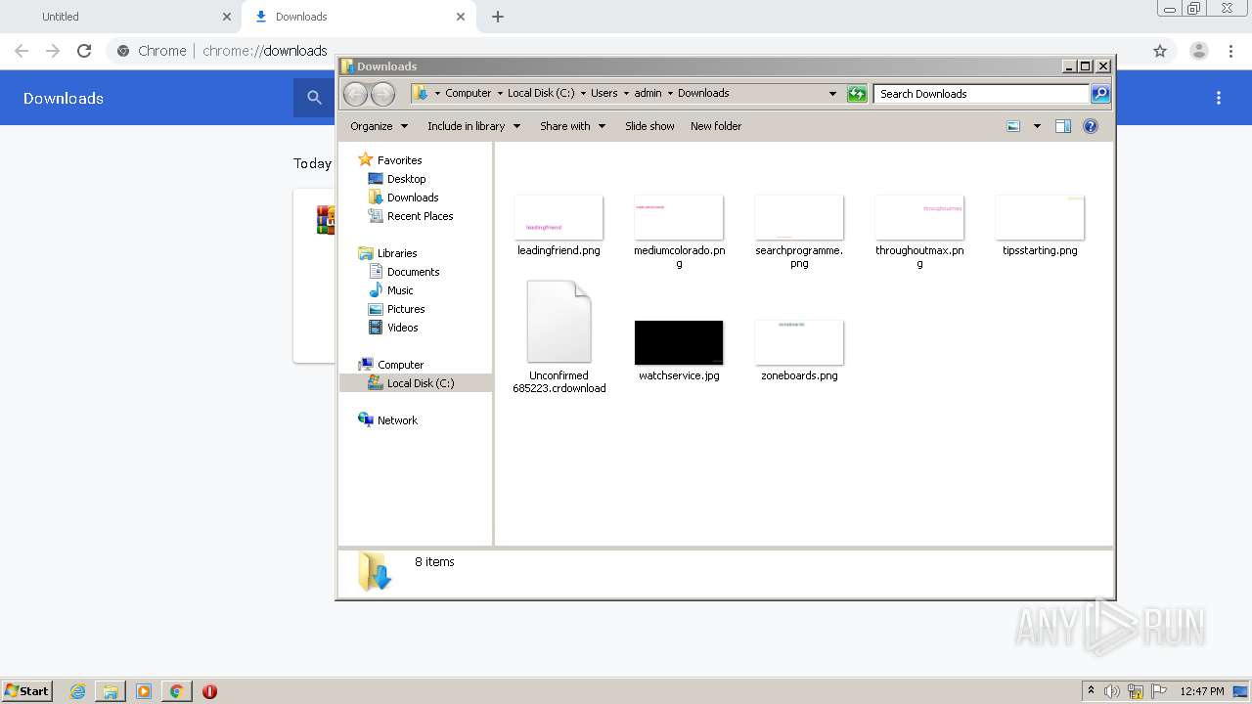Select the Unconfirmed 685223.crdownload file
Viewport: 1252px width, 704px height.
pyautogui.click(x=559, y=337)
